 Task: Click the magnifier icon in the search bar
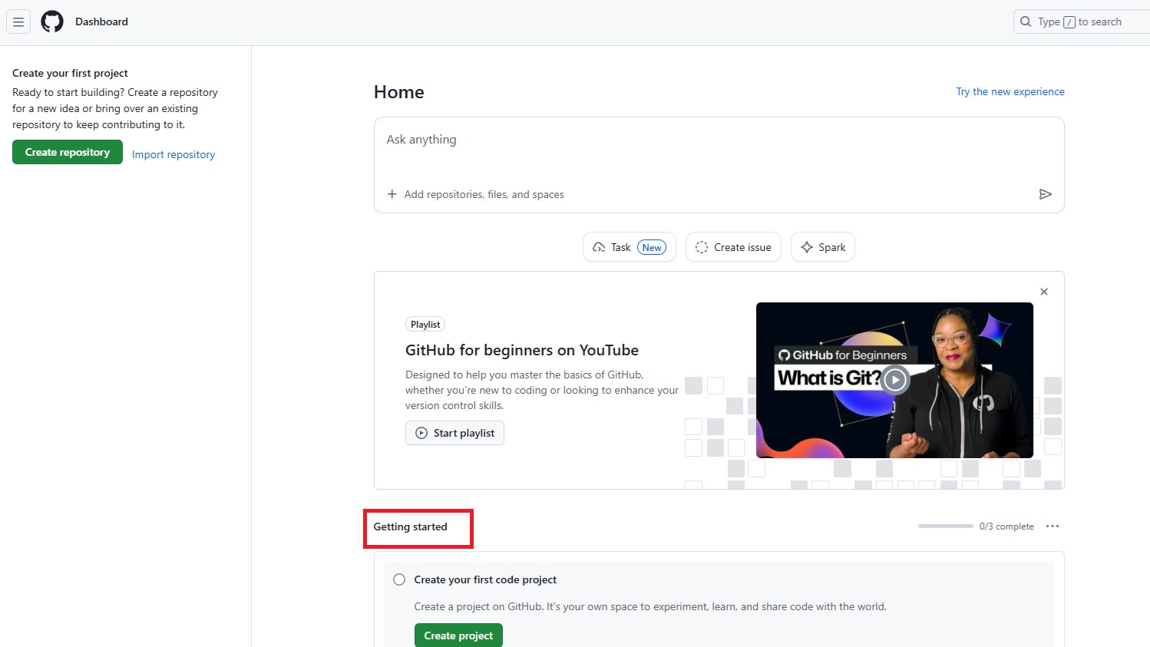click(x=1026, y=21)
